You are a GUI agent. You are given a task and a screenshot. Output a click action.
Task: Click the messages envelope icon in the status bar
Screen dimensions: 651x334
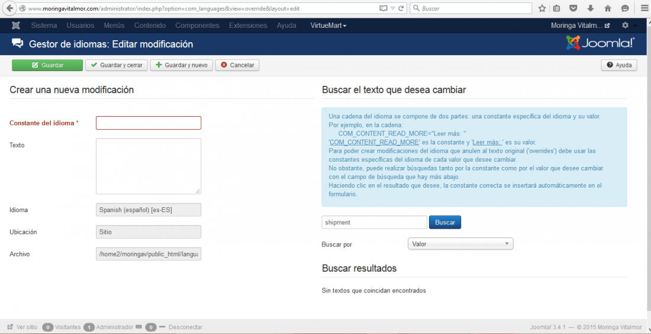click(138, 327)
